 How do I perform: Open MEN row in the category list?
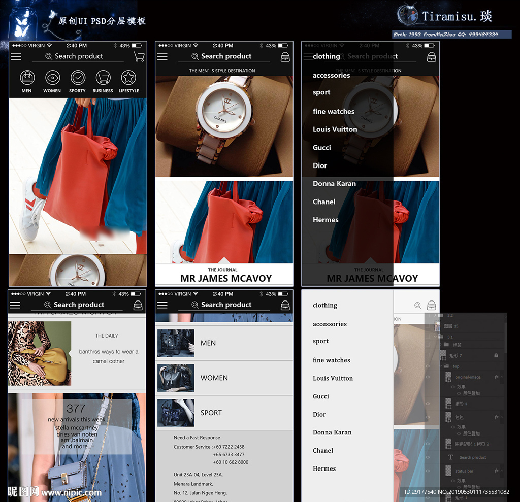(224, 343)
